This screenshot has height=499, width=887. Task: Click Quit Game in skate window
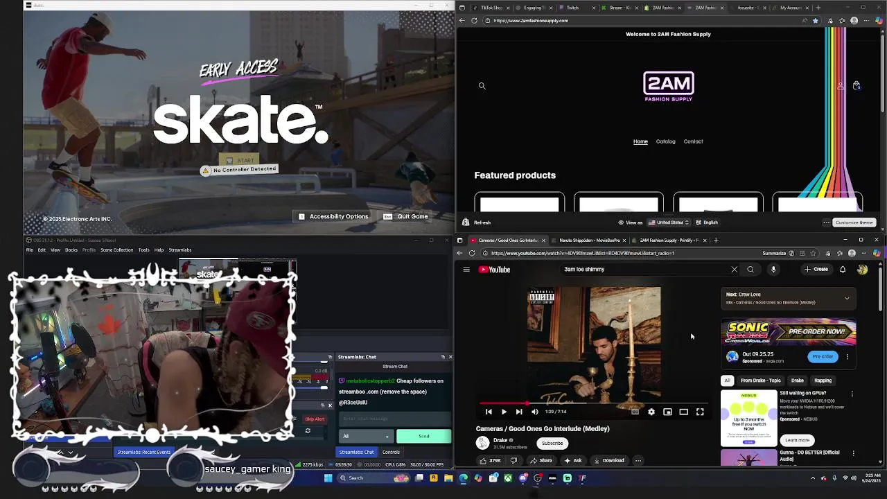point(406,216)
